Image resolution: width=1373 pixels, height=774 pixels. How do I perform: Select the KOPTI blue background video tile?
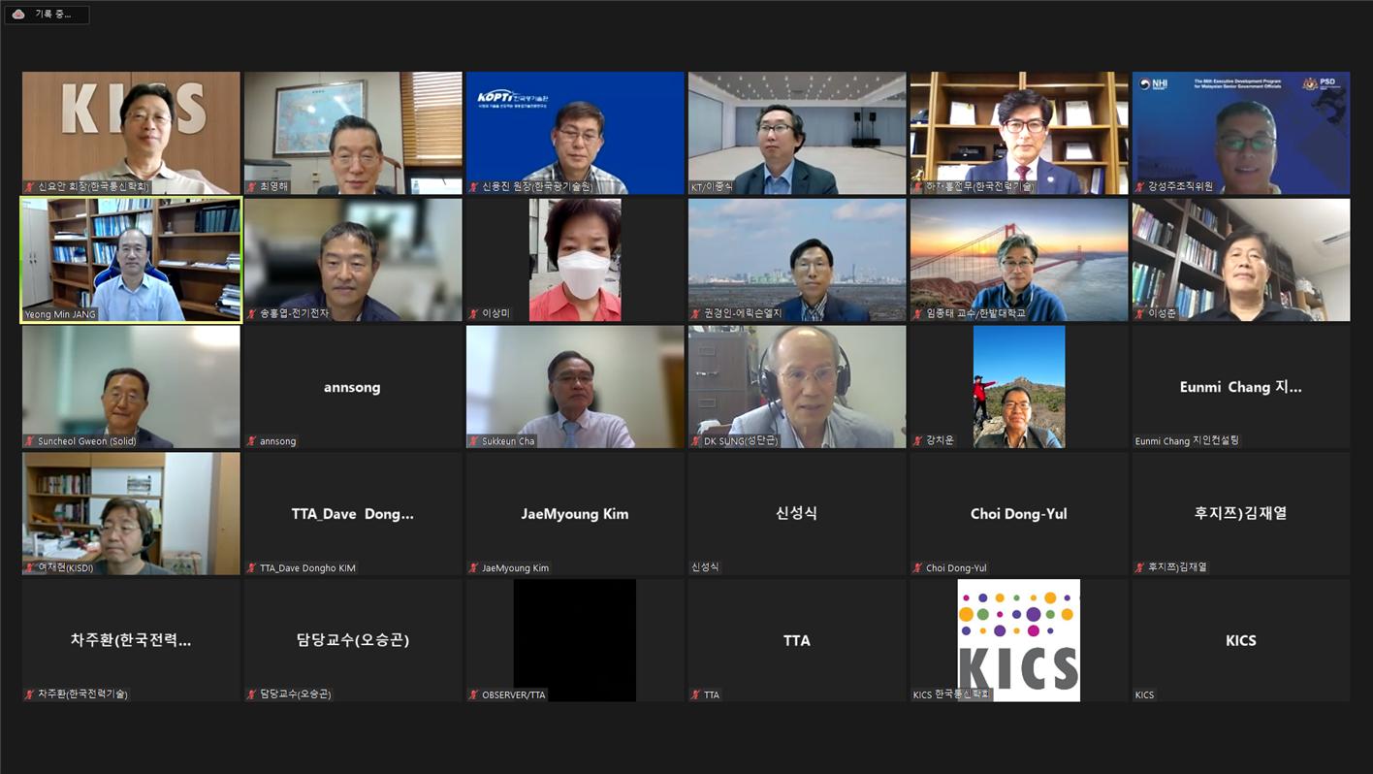click(x=575, y=133)
